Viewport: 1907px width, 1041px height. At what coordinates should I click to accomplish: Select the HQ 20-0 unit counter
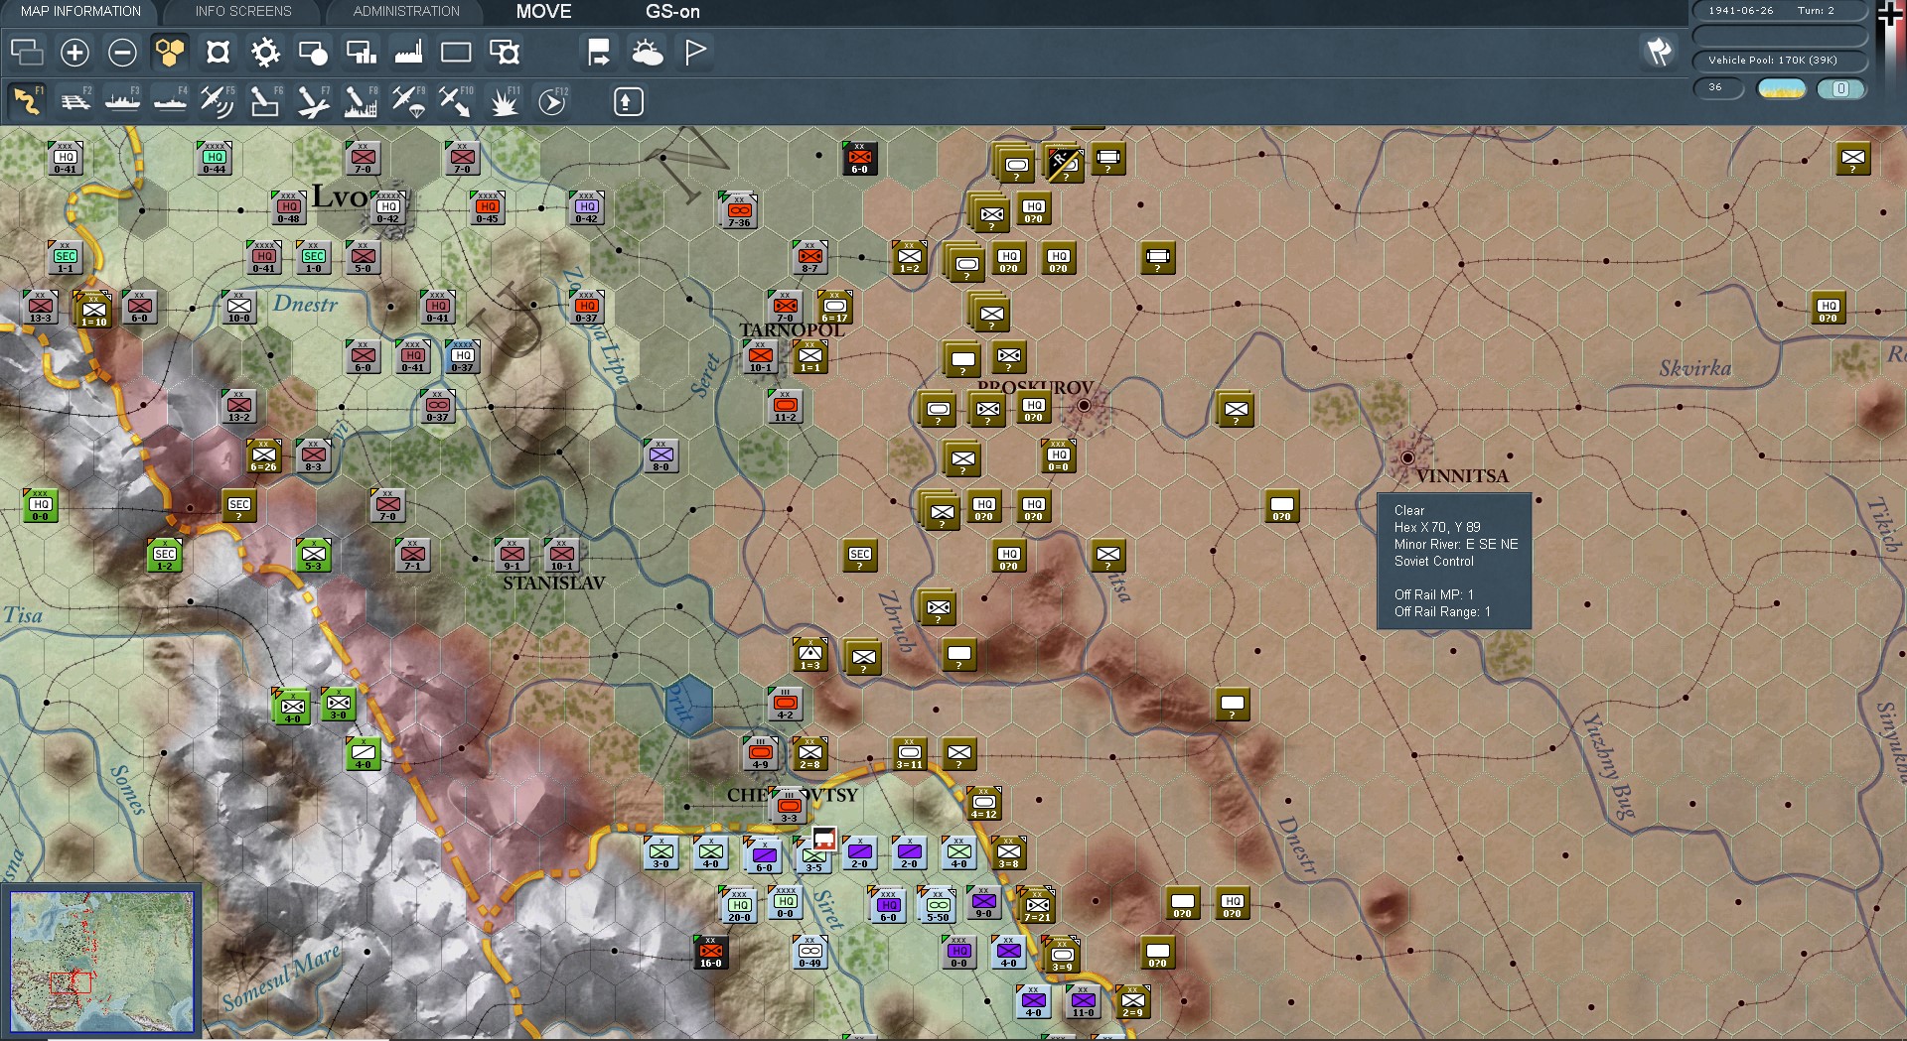739,905
